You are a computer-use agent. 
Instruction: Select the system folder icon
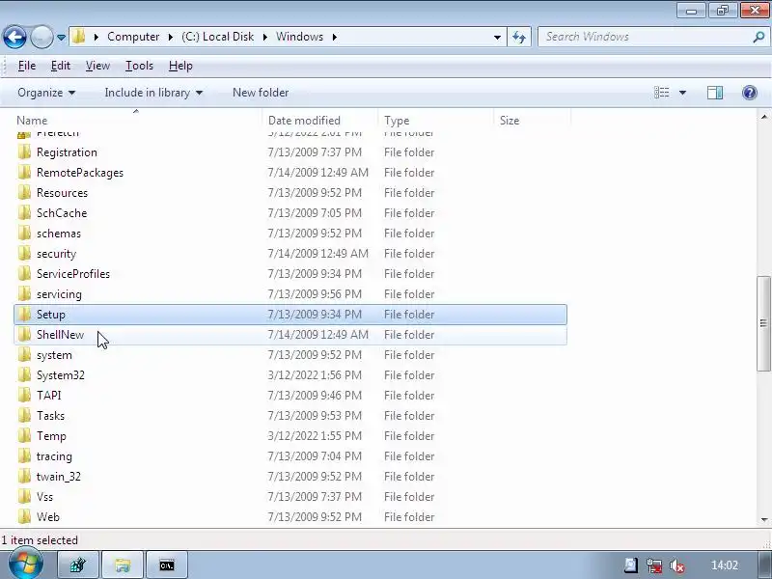(x=24, y=354)
